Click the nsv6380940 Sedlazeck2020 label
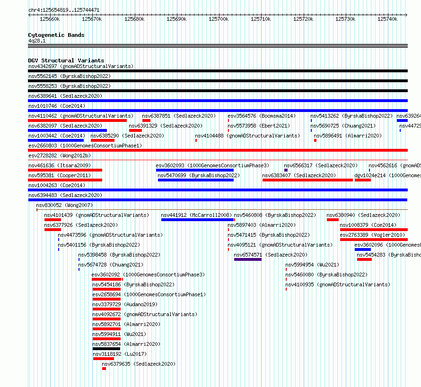 [x=363, y=215]
